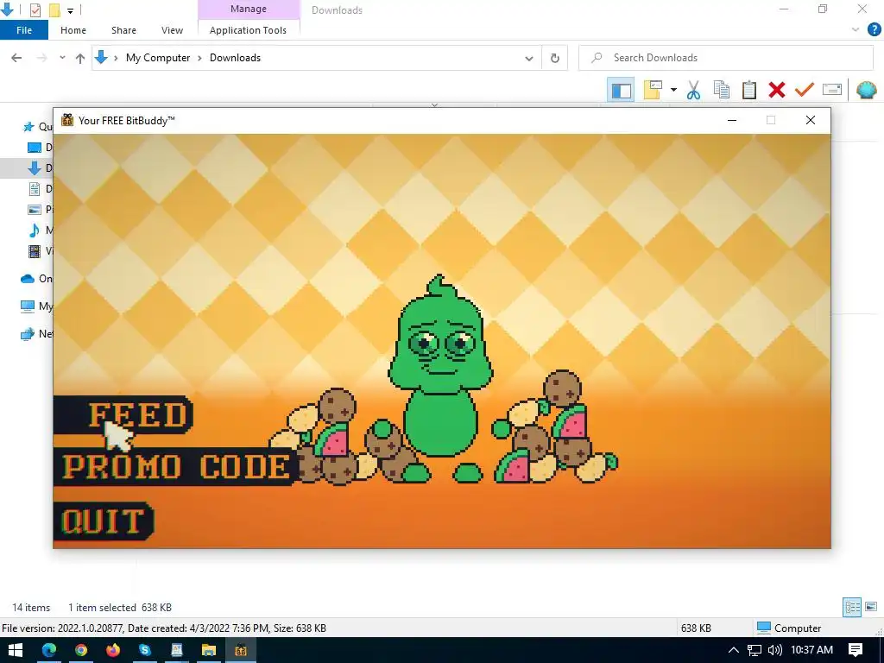Go back in Explorer navigation
This screenshot has width=884, height=663.
pyautogui.click(x=16, y=58)
